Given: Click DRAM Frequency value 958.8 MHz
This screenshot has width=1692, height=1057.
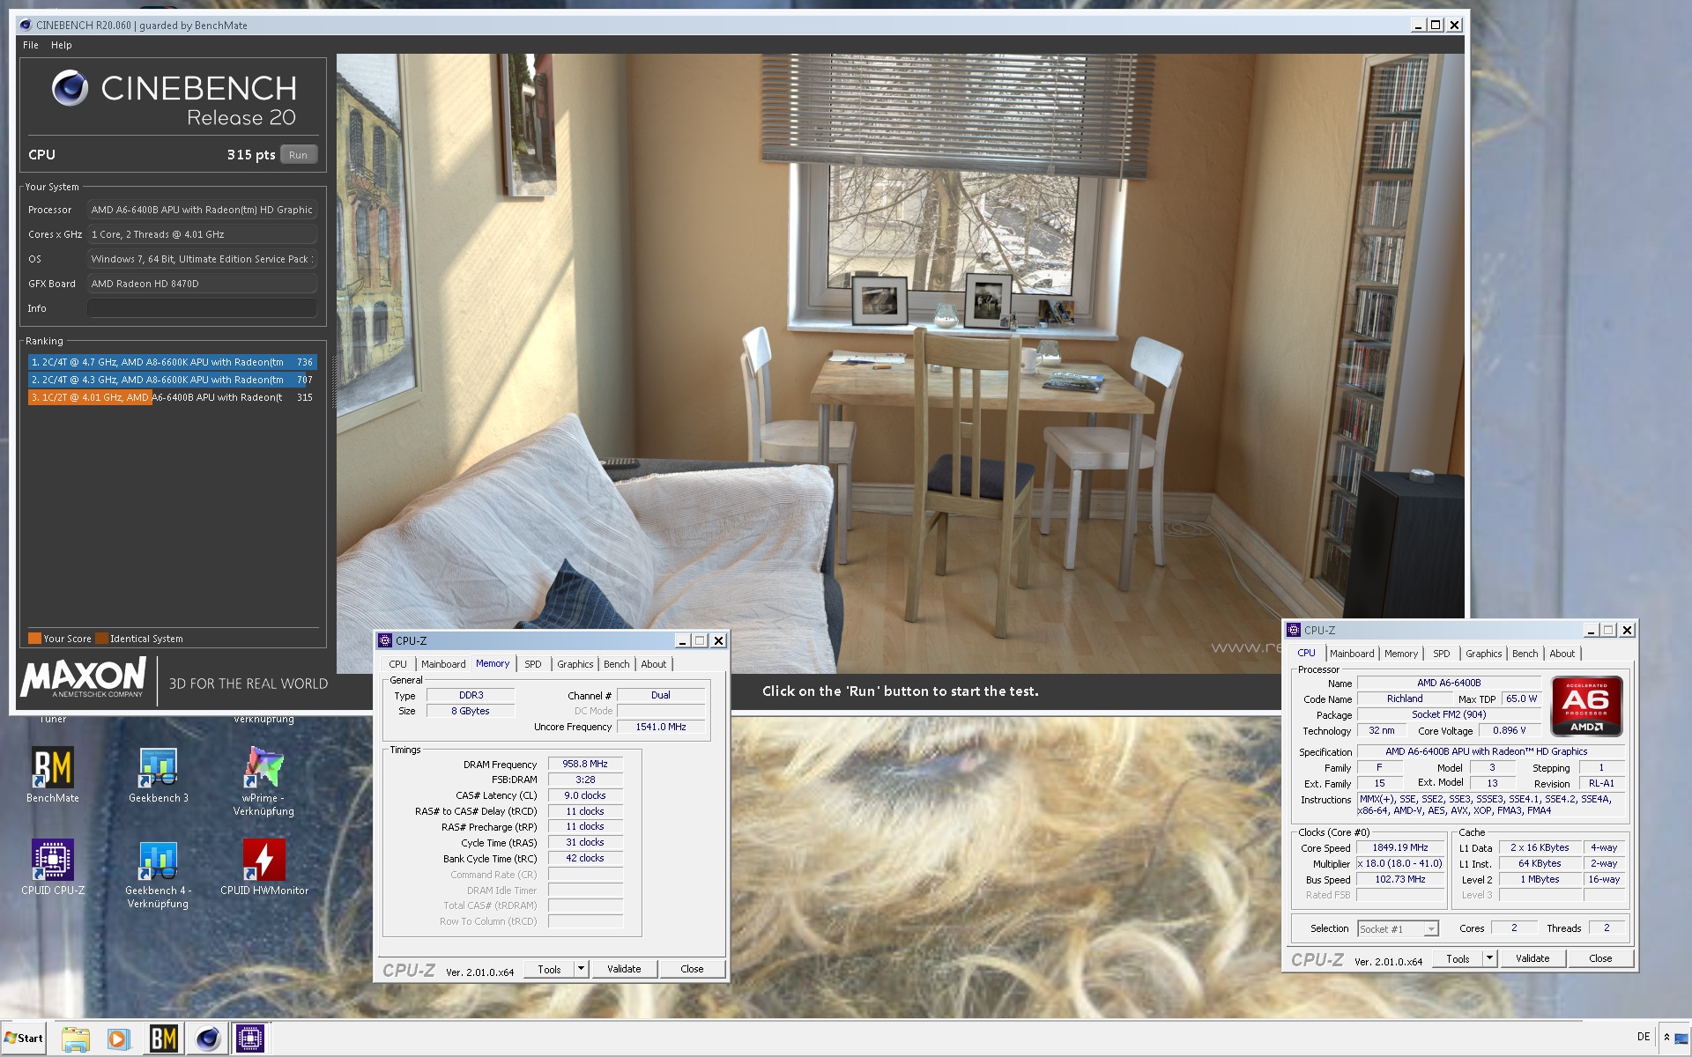Looking at the screenshot, I should coord(585,764).
